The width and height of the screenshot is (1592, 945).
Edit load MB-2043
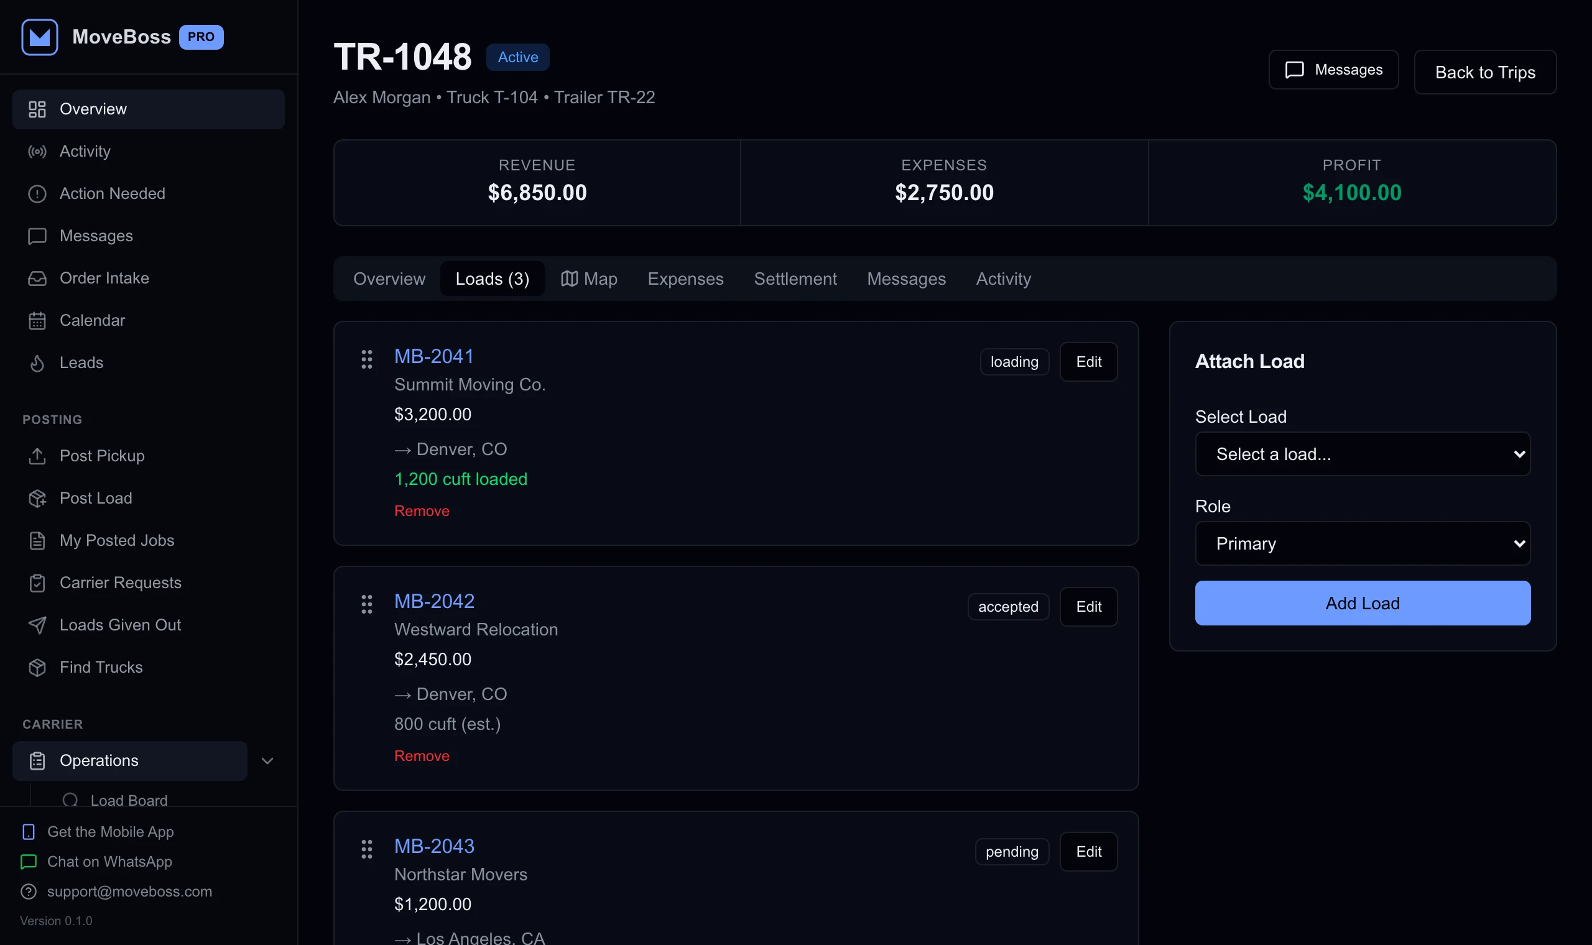(x=1088, y=851)
